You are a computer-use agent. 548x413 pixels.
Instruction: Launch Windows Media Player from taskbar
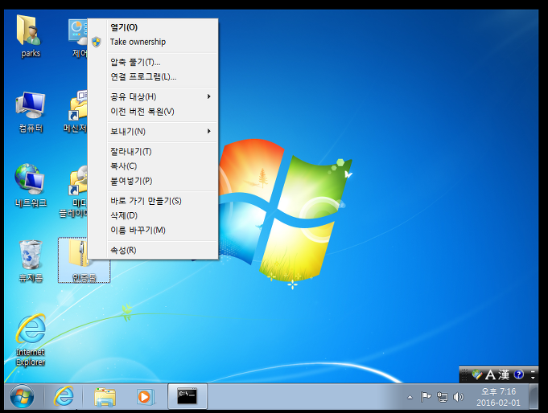(145, 397)
